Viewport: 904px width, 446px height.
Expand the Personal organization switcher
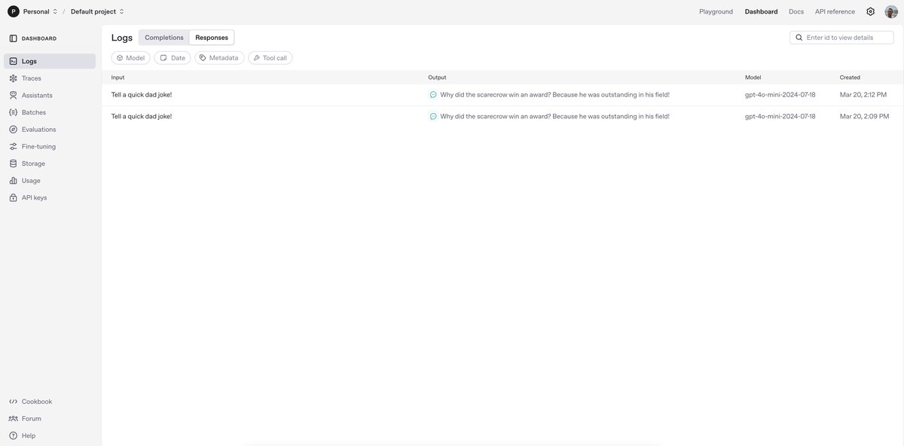(x=34, y=11)
